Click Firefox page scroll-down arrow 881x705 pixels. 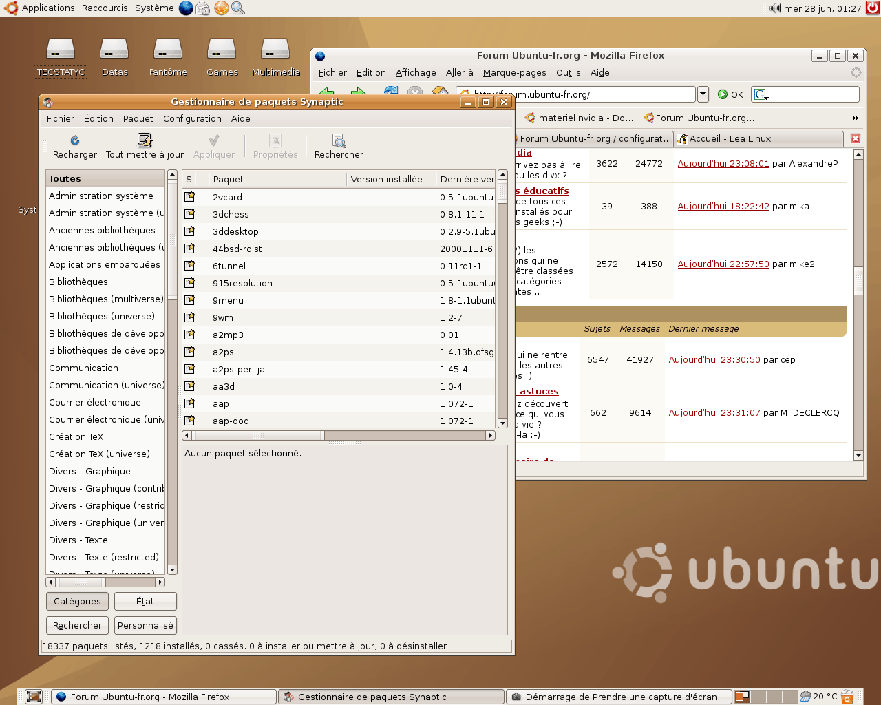858,456
